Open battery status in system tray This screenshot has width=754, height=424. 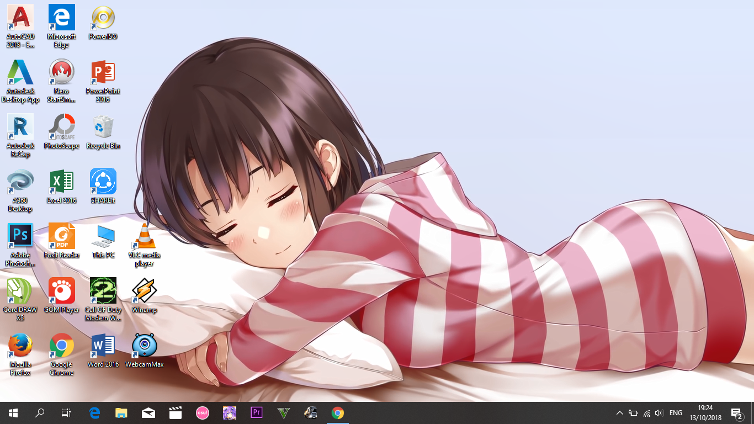[x=633, y=413]
